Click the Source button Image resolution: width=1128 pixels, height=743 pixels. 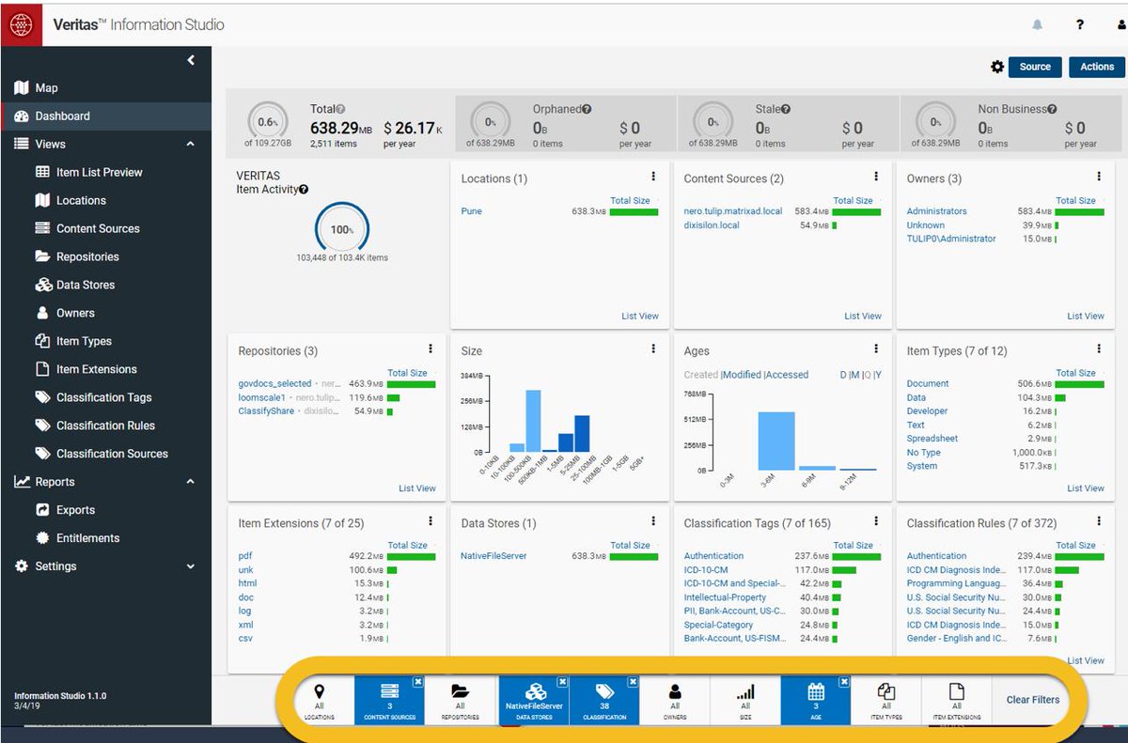point(1035,67)
